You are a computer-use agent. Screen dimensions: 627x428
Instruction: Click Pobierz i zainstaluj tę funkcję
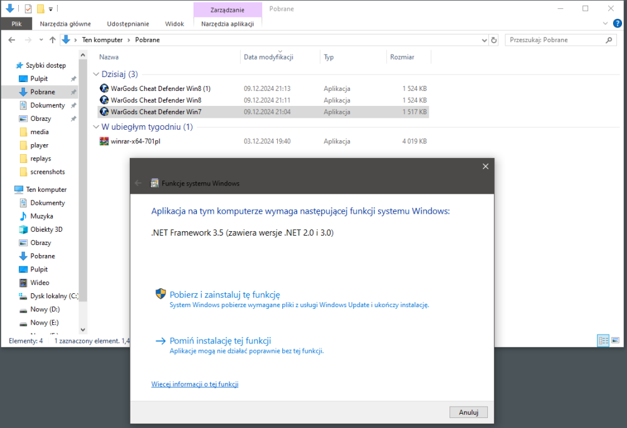pos(224,295)
